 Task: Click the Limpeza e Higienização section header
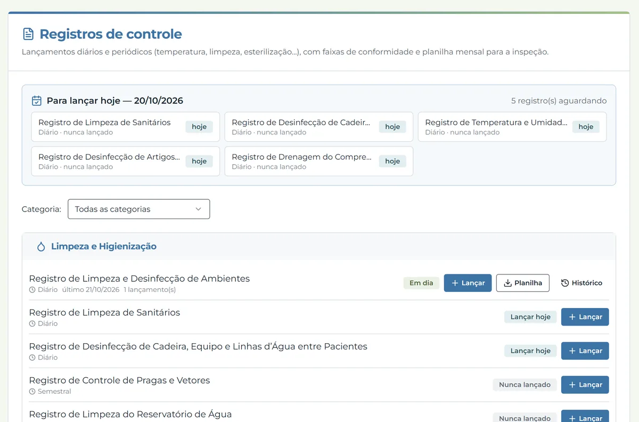(319, 247)
